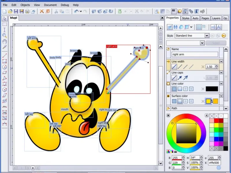Open a file with folder icon

10,11
